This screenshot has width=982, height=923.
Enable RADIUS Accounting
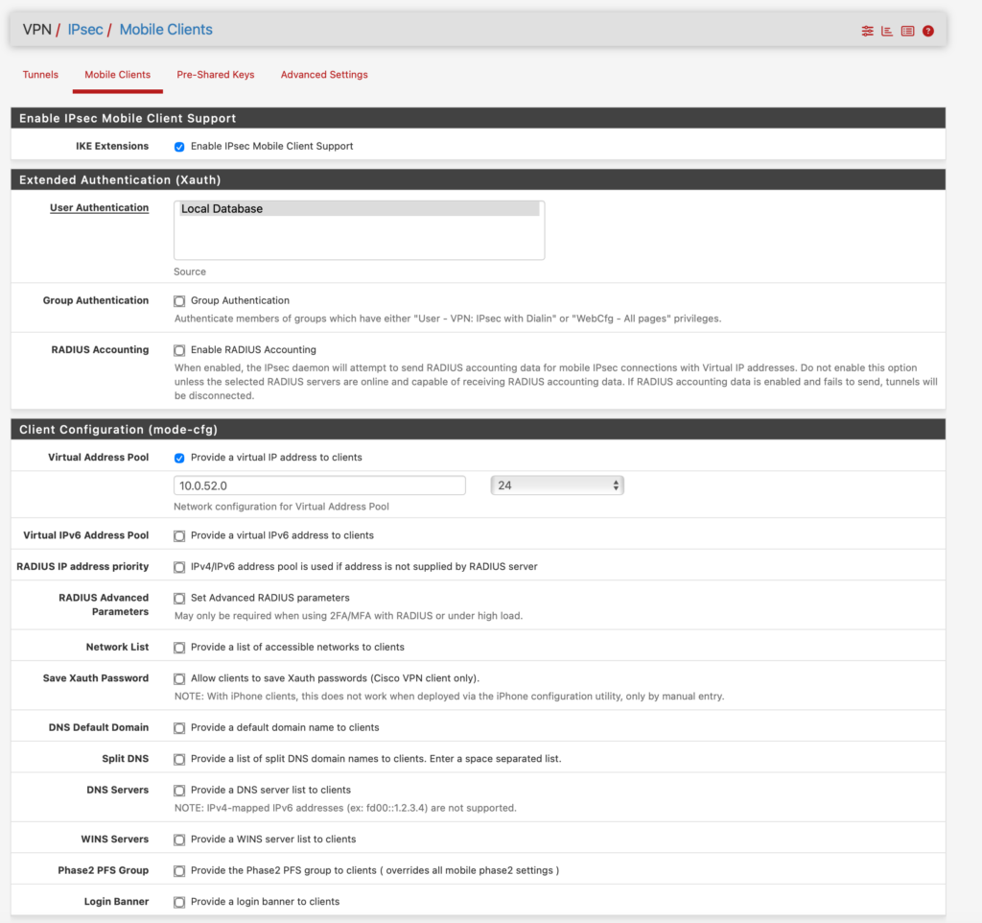[179, 349]
